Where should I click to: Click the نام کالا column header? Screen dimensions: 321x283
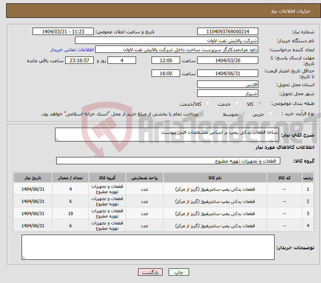(x=215, y=178)
